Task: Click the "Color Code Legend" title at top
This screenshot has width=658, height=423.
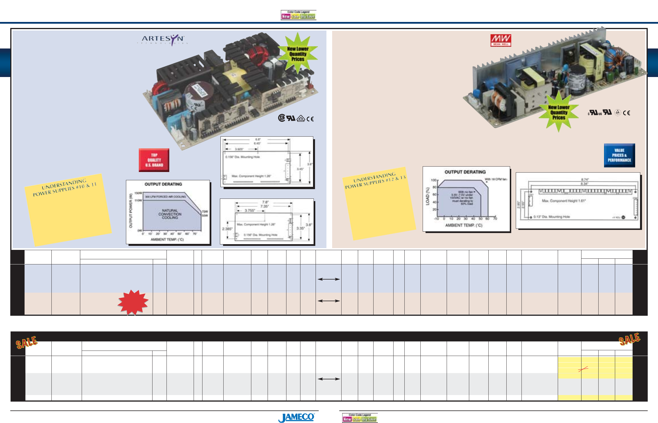Action: click(x=298, y=12)
